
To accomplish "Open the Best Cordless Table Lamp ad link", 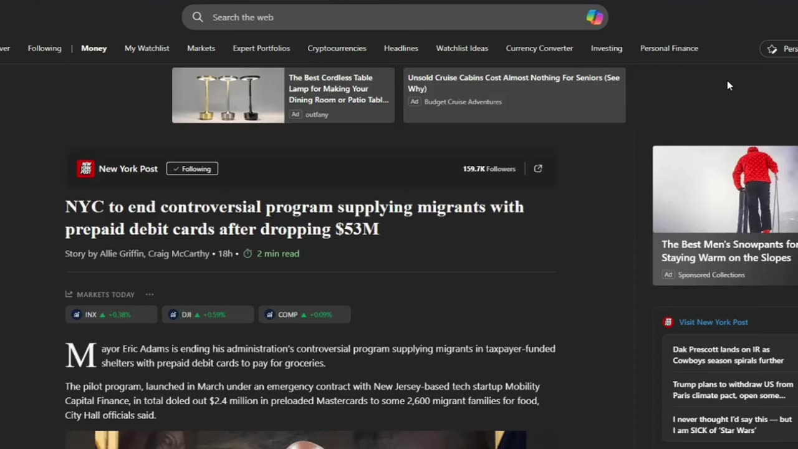I will tap(339, 89).
